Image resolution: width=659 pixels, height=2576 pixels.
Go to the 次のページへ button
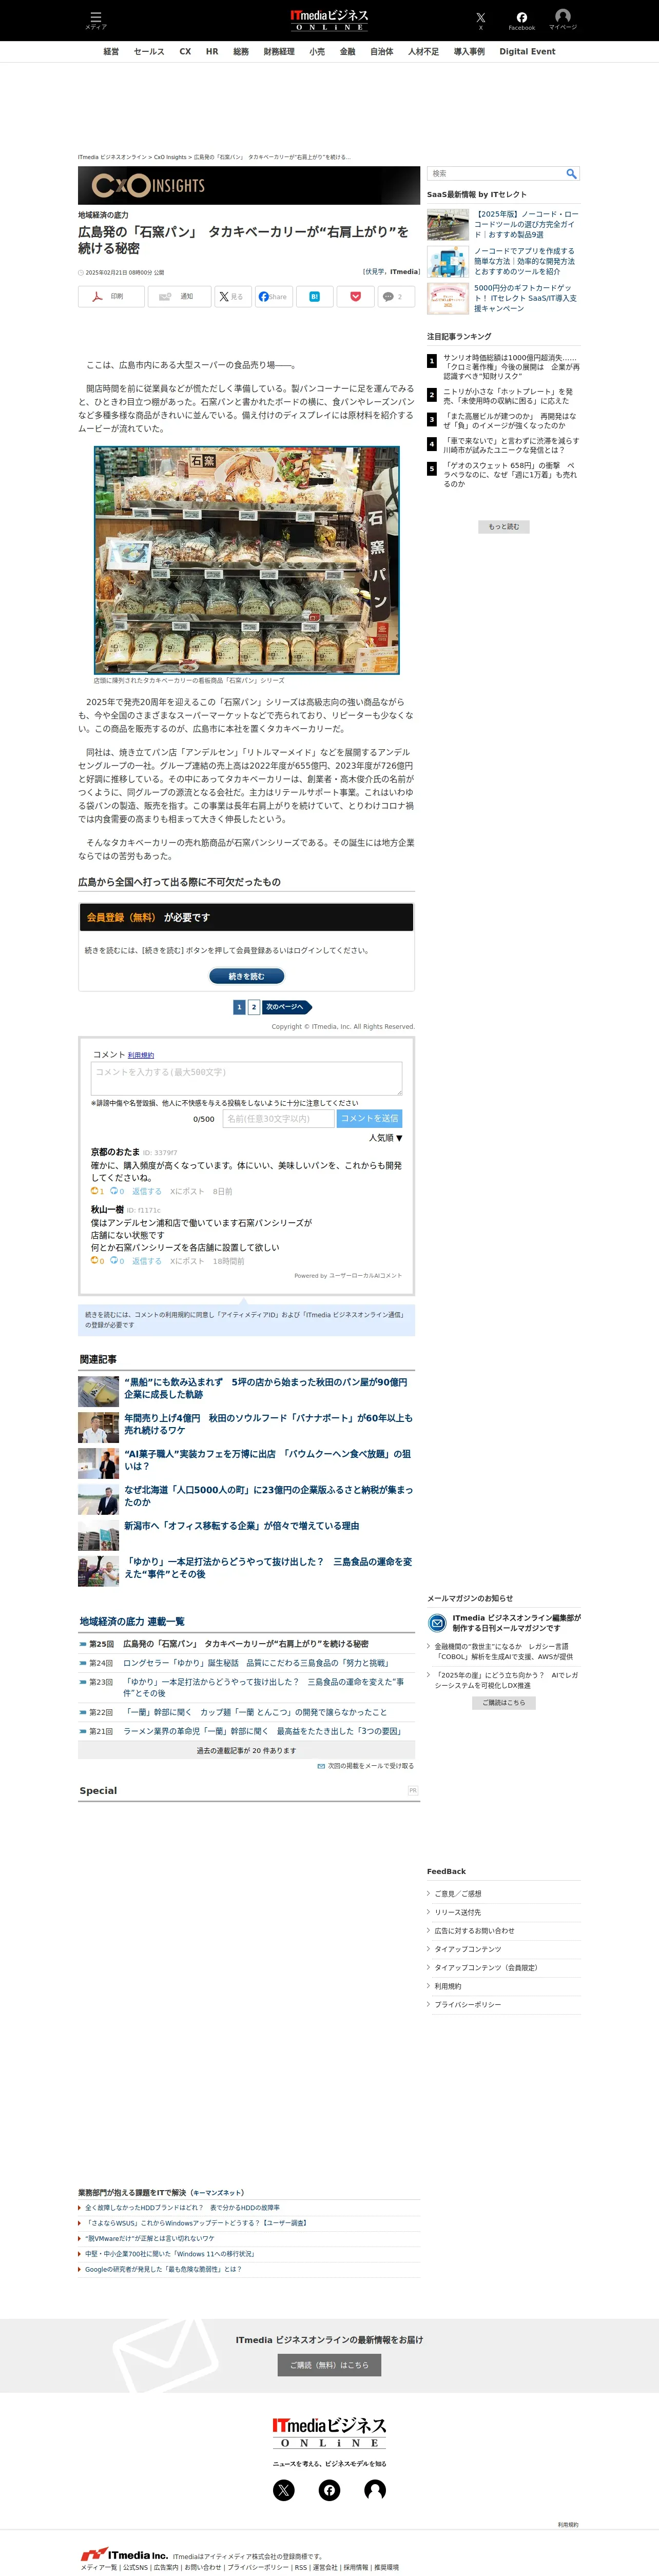287,1007
